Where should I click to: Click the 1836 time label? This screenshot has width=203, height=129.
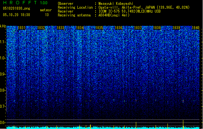pos(118,28)
